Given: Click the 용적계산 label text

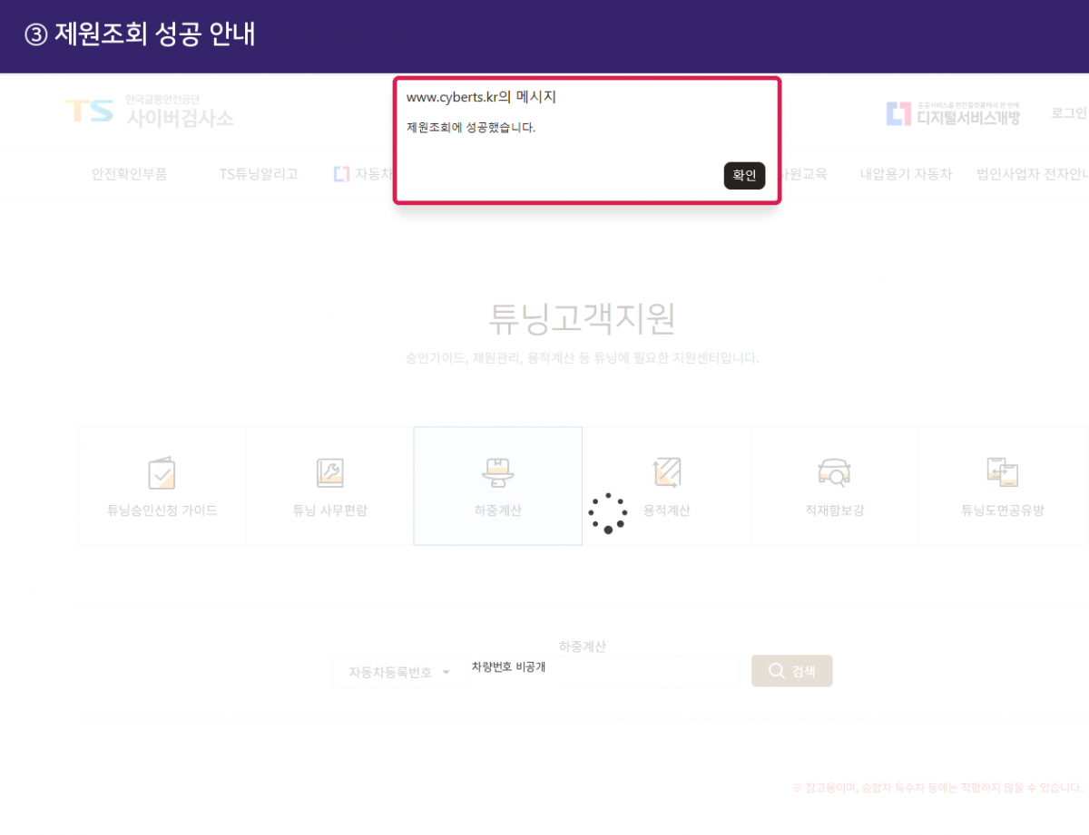Looking at the screenshot, I should coord(667,510).
